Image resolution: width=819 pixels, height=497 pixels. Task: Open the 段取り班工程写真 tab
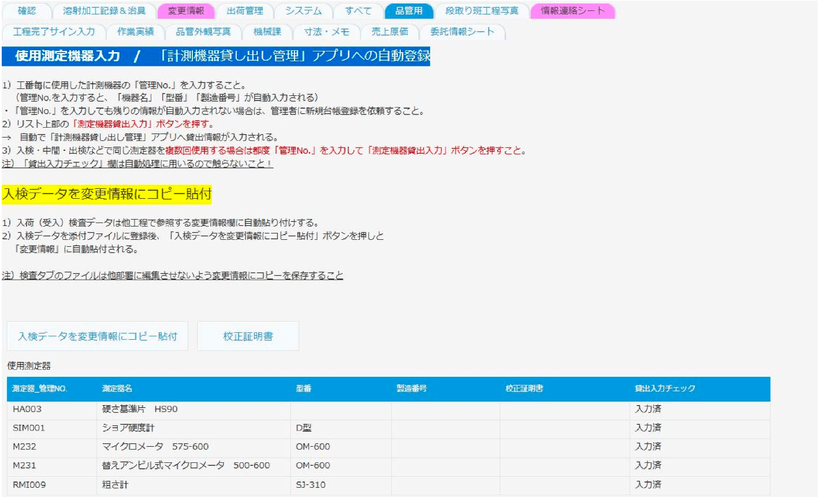[x=482, y=11]
